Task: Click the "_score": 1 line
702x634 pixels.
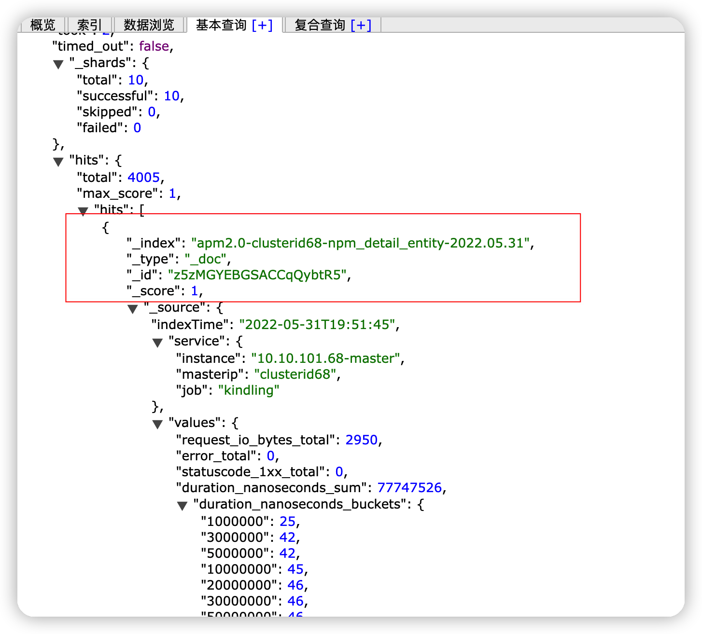Action: [165, 291]
